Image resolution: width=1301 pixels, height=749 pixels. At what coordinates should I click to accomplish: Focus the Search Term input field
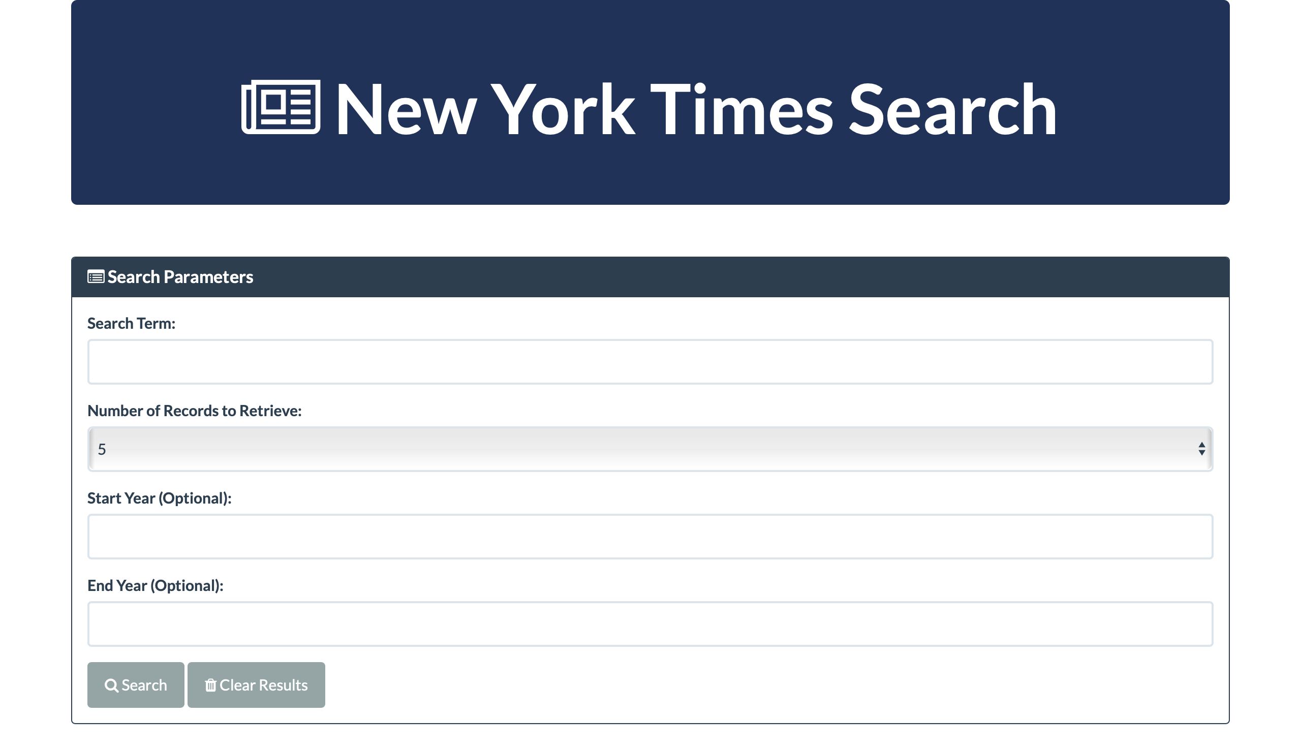point(650,362)
